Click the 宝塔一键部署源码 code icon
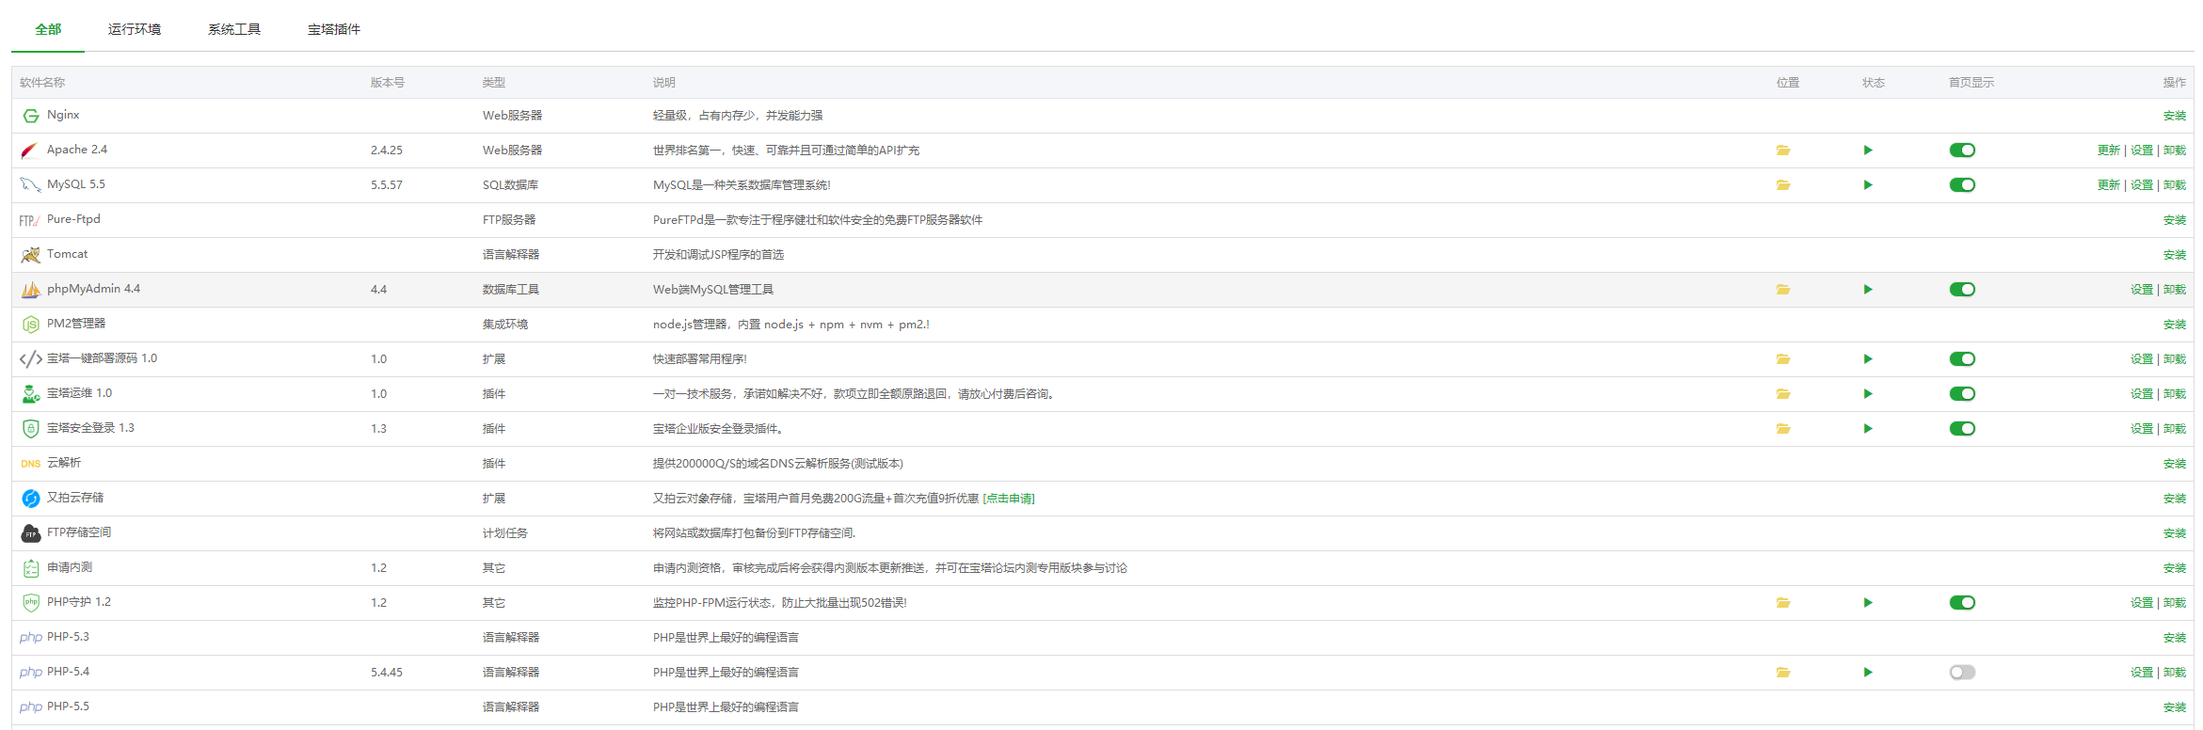This screenshot has width=2203, height=730. pyautogui.click(x=30, y=359)
